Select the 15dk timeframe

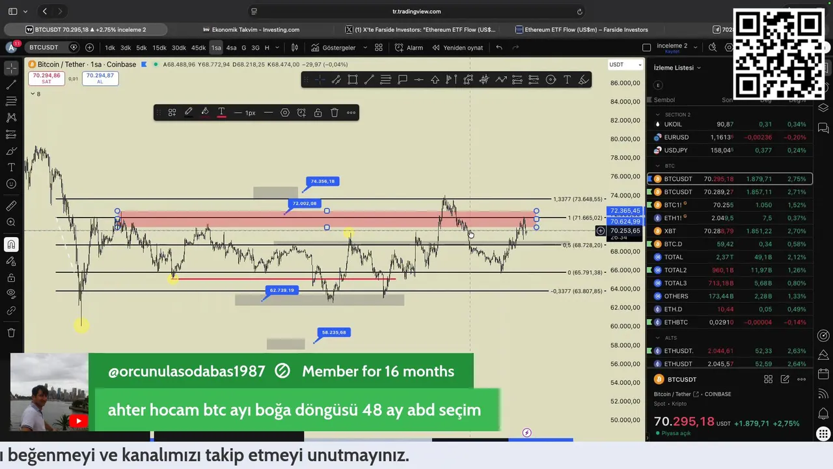click(159, 48)
